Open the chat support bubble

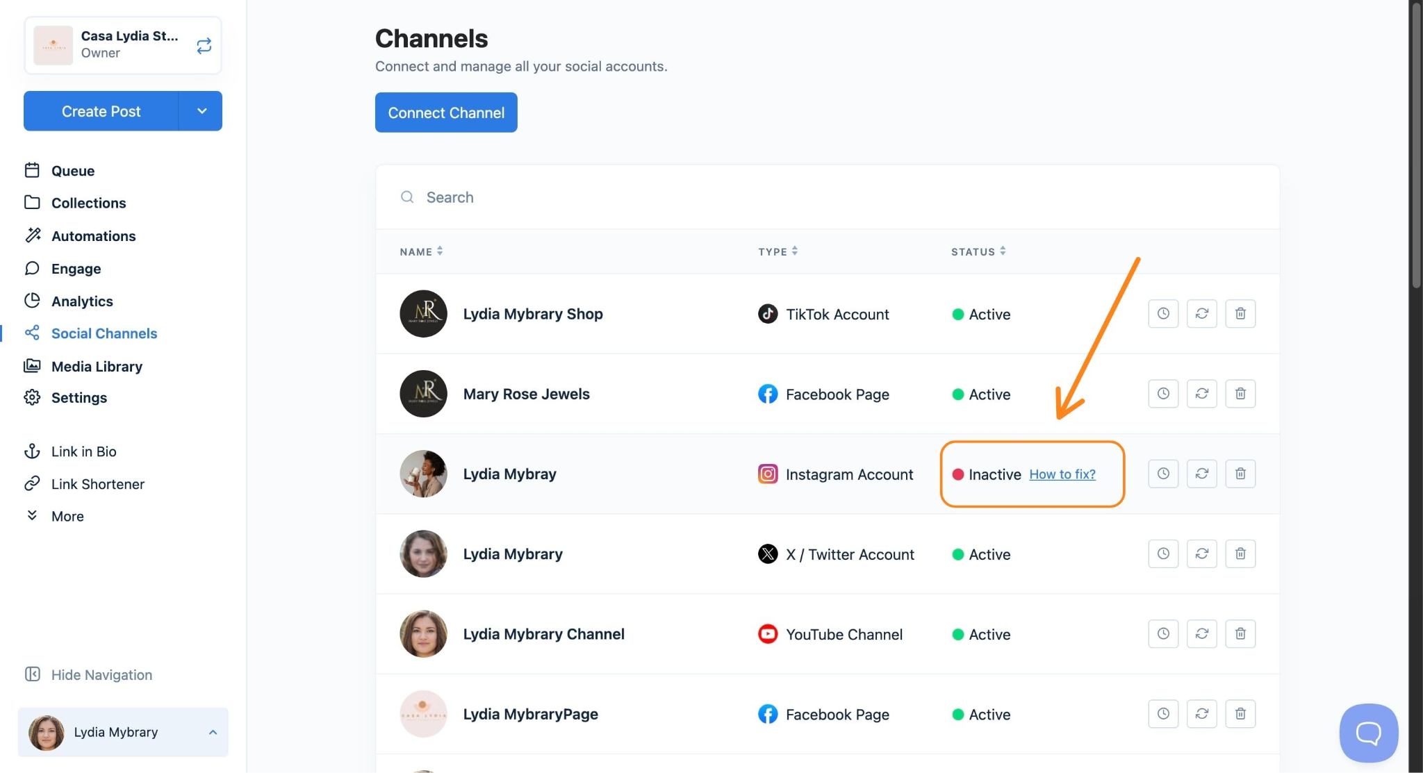(1368, 733)
